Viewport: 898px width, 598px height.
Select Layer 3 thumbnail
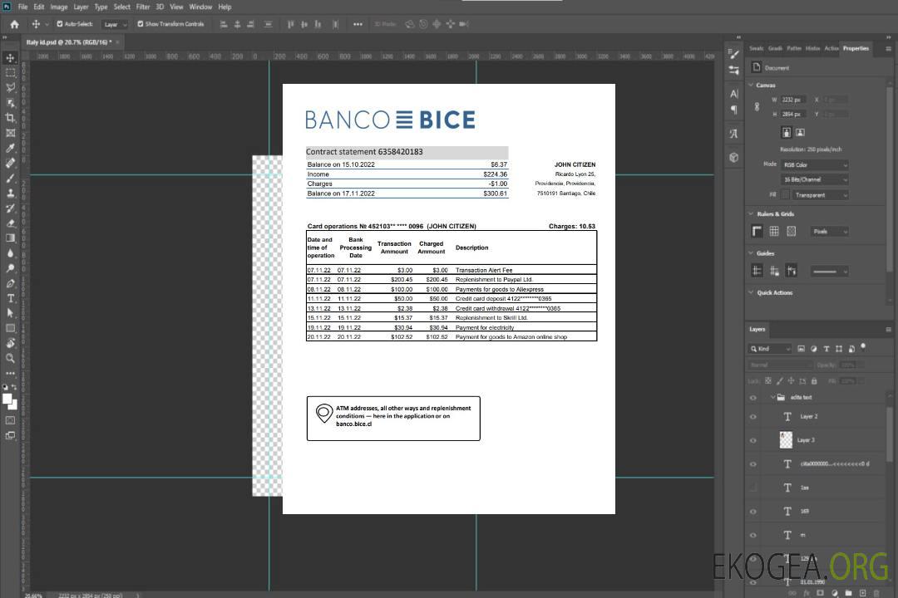(x=787, y=440)
